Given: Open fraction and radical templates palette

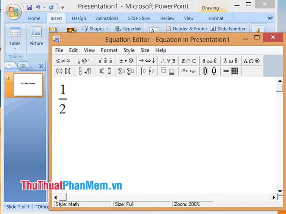Looking at the screenshot, I should [x=84, y=71].
